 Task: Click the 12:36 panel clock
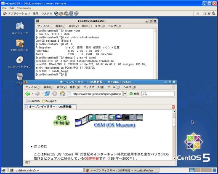[x=207, y=13]
